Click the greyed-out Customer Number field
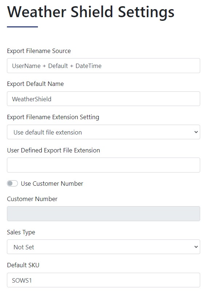210x291 pixels. 104,213
